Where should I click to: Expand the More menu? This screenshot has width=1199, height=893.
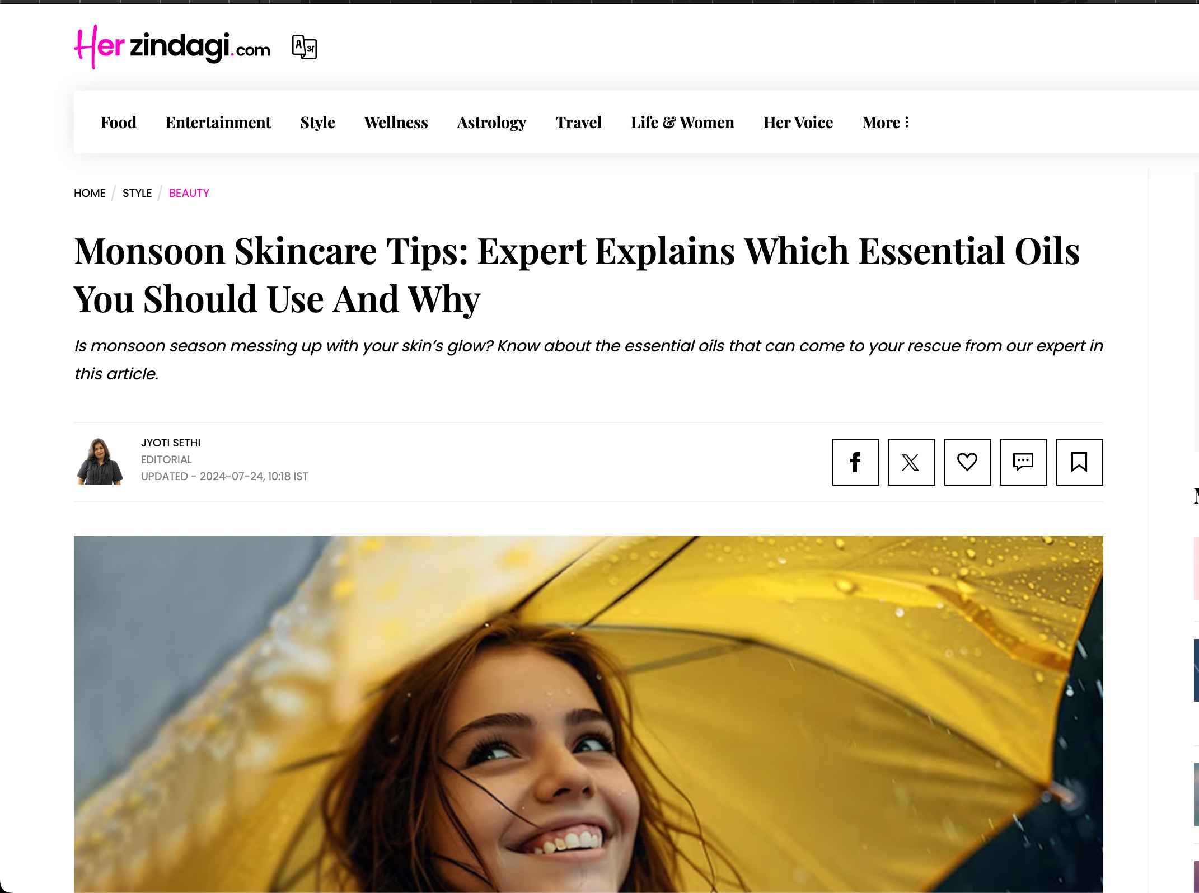[885, 123]
